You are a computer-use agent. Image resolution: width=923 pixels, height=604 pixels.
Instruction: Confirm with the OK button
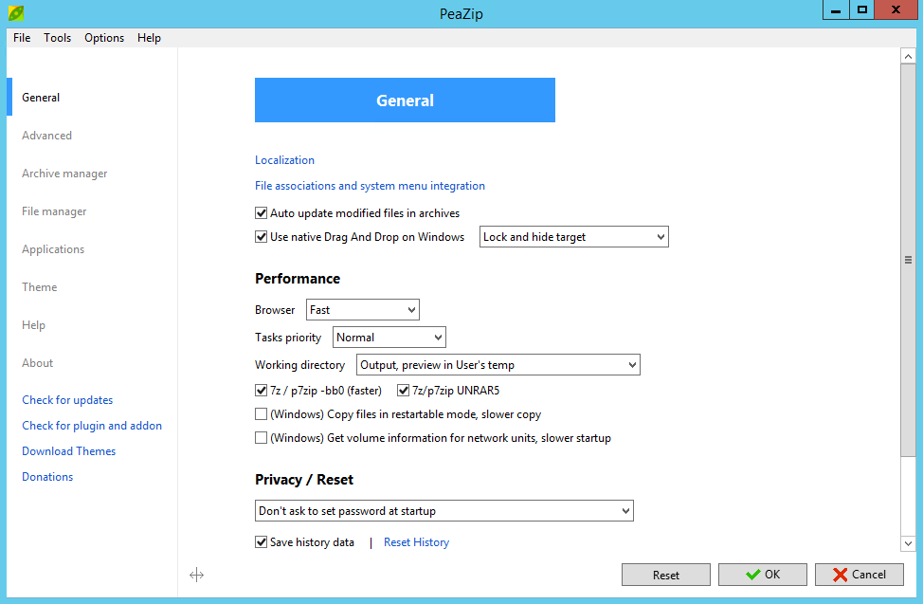(x=762, y=575)
